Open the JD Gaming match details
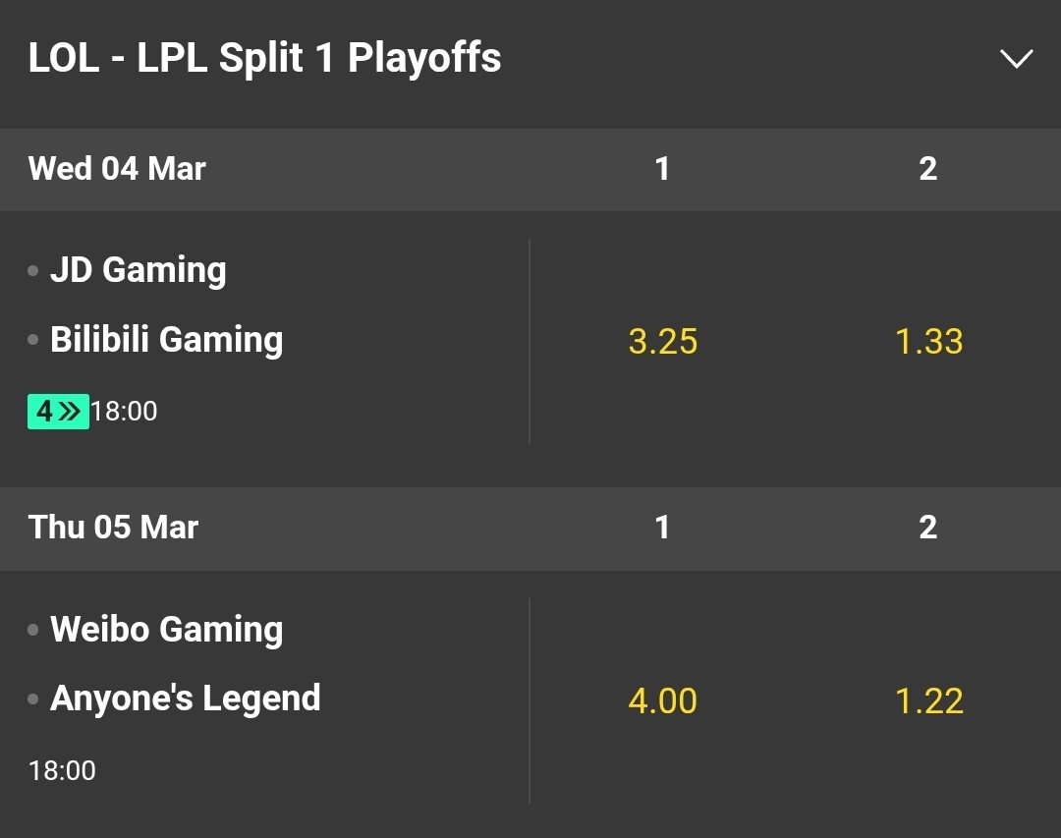 [139, 270]
